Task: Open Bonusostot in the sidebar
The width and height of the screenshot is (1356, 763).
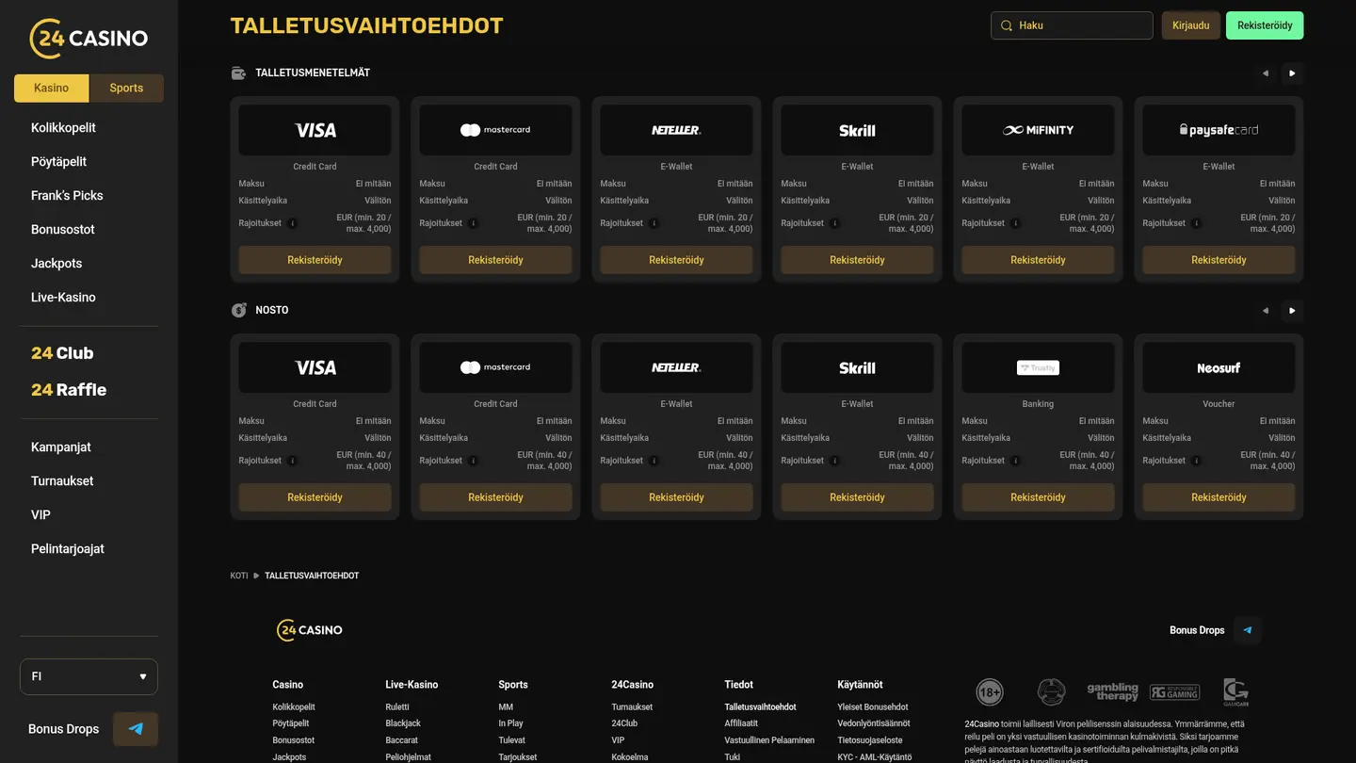Action: [x=63, y=230]
